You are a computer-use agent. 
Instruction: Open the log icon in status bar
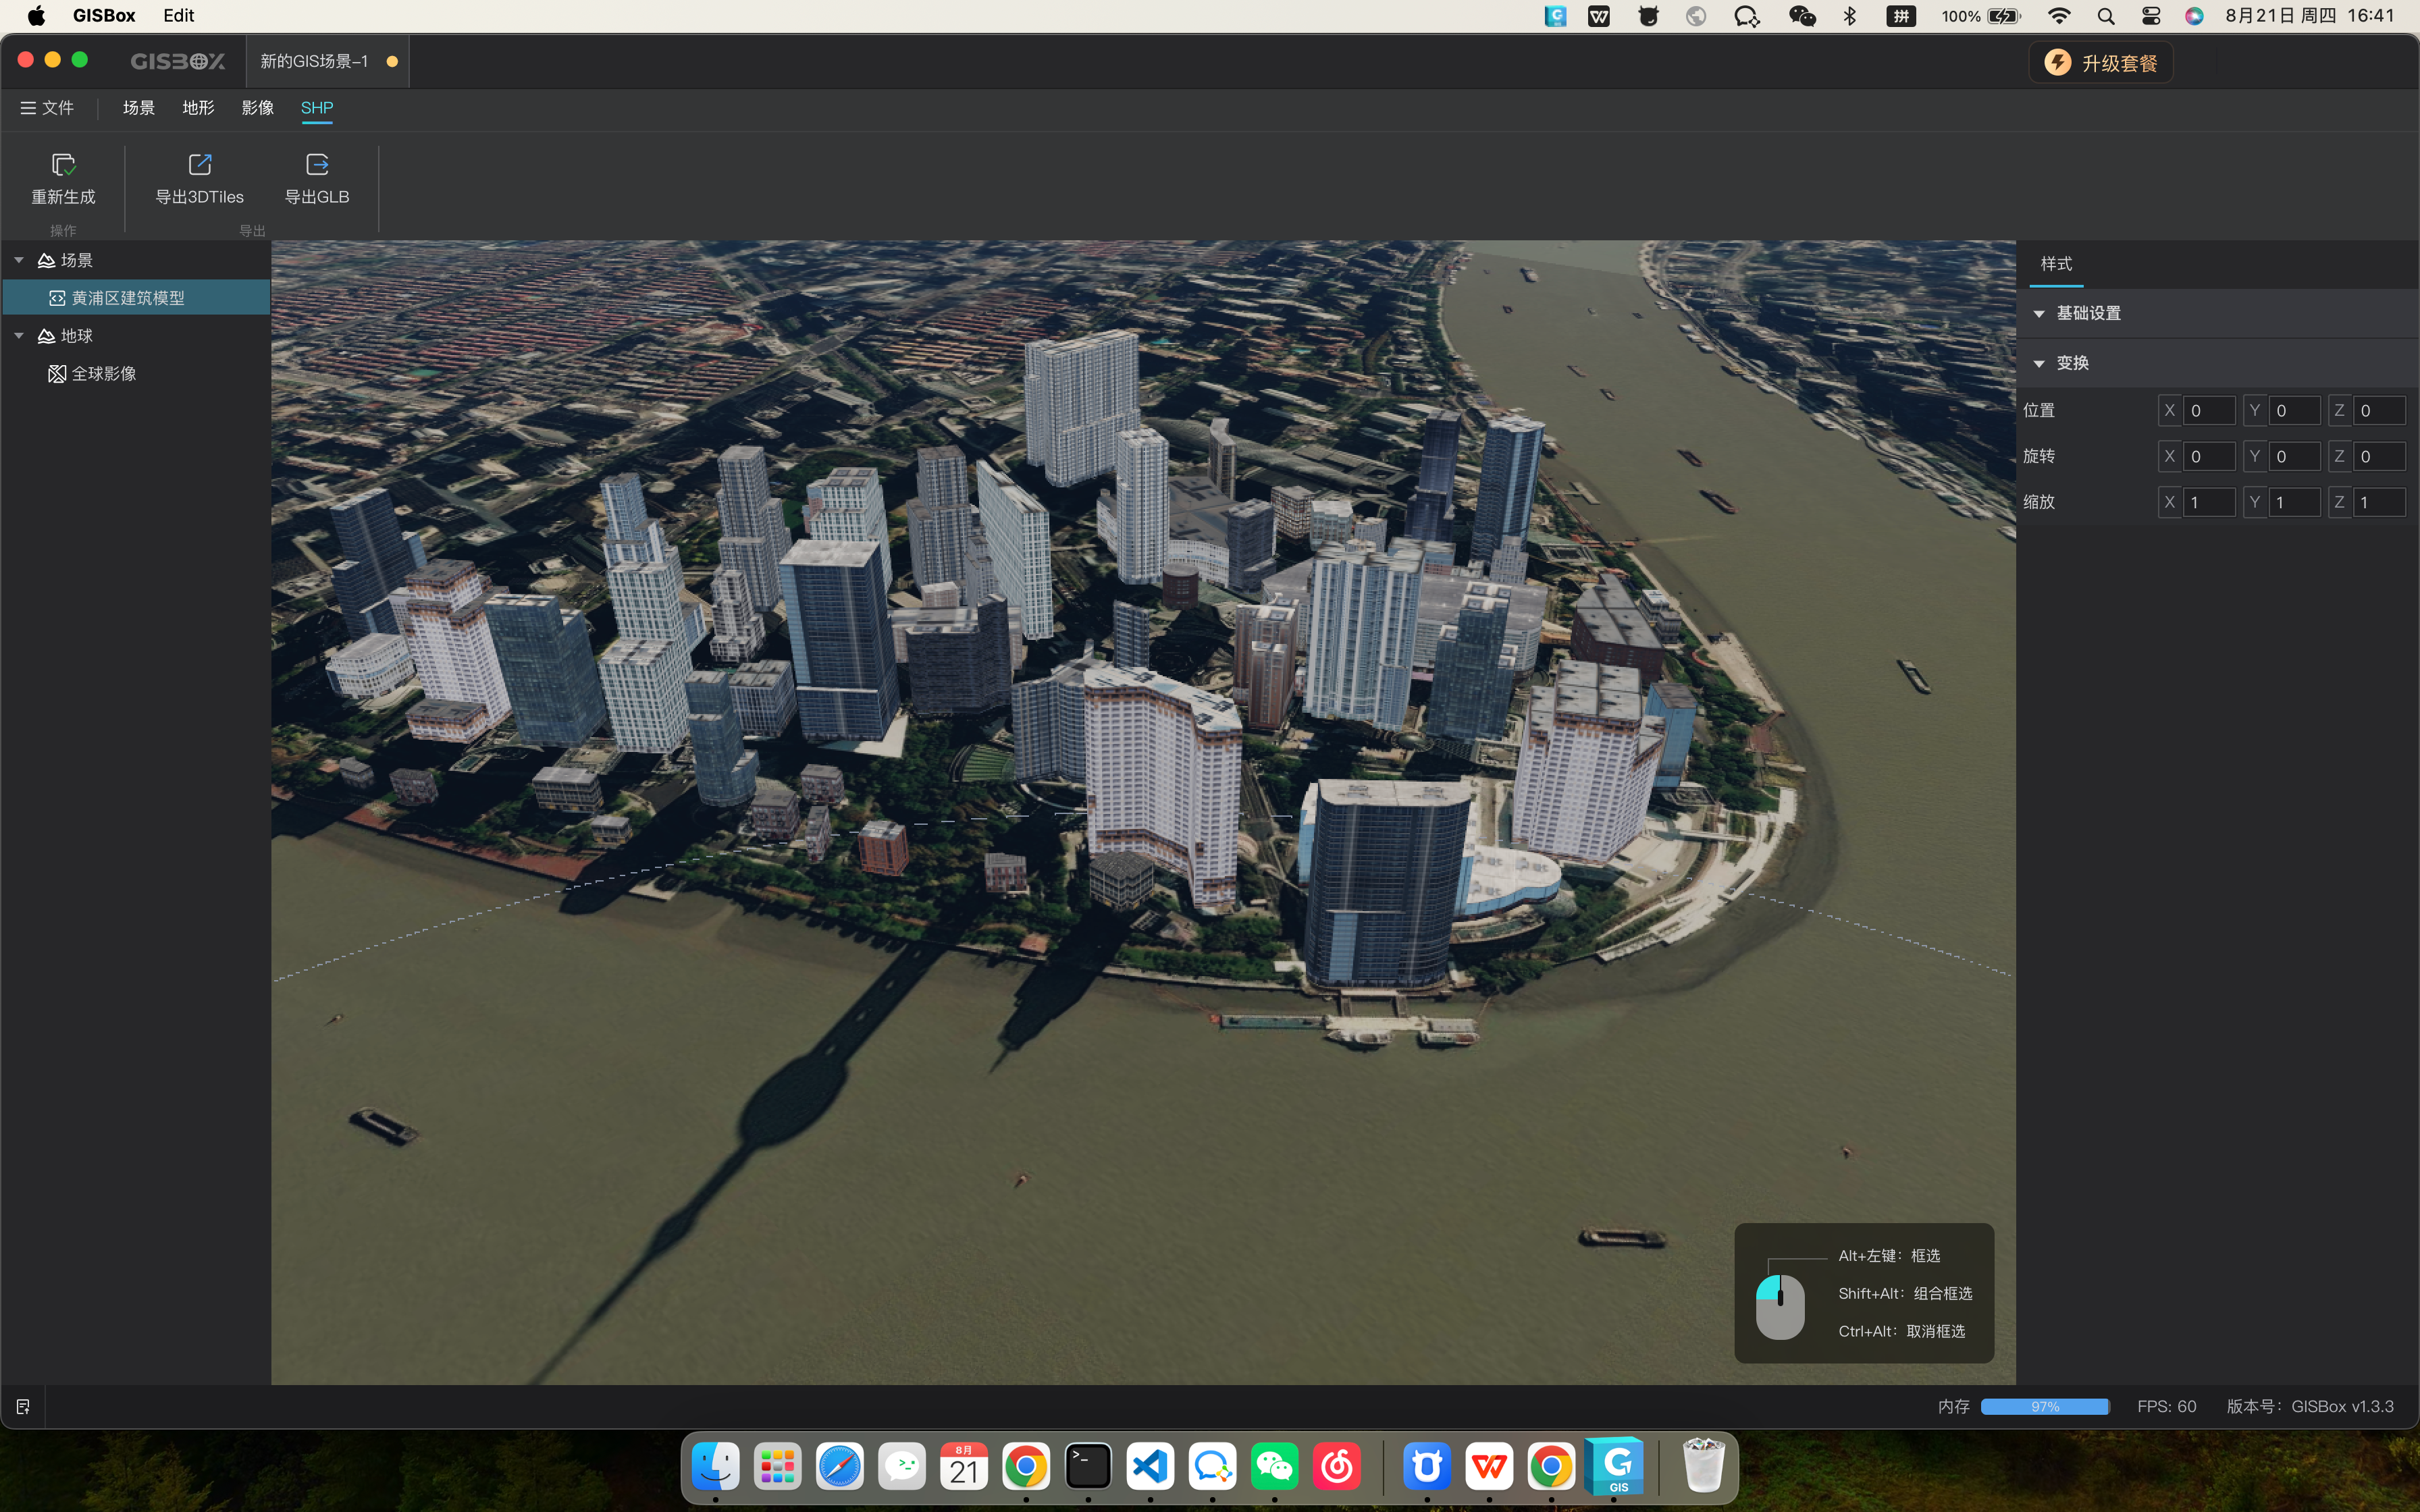(x=23, y=1406)
